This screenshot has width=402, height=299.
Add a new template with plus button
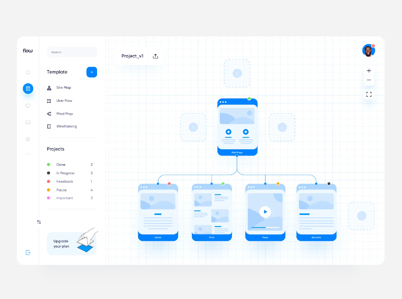(92, 72)
